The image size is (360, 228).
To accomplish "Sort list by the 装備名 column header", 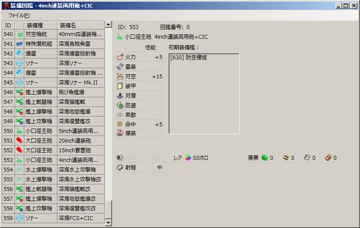I will click(x=68, y=25).
